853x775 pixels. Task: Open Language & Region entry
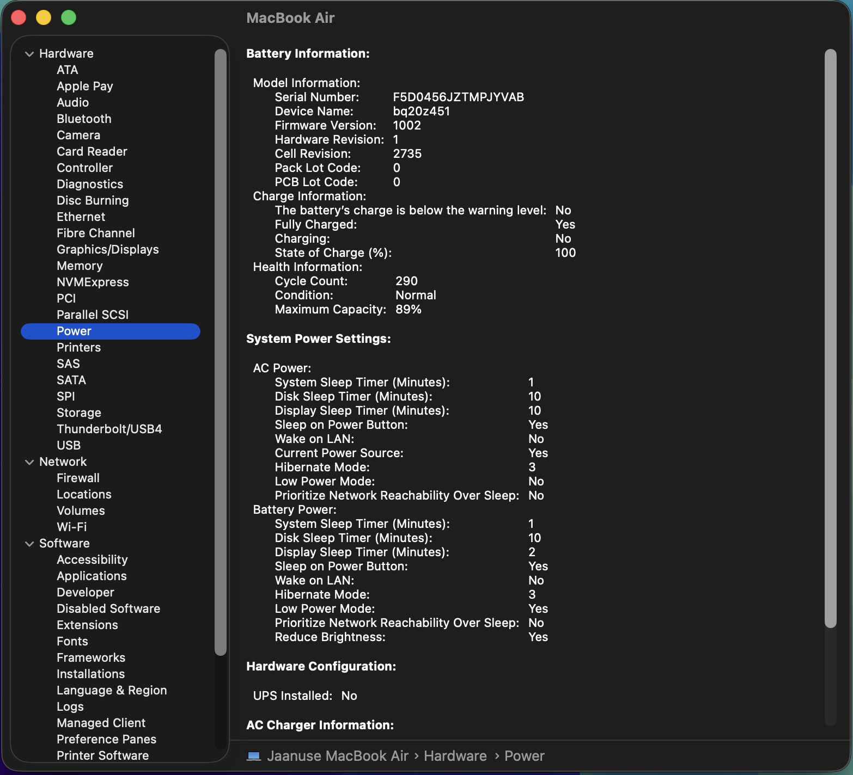tap(112, 690)
